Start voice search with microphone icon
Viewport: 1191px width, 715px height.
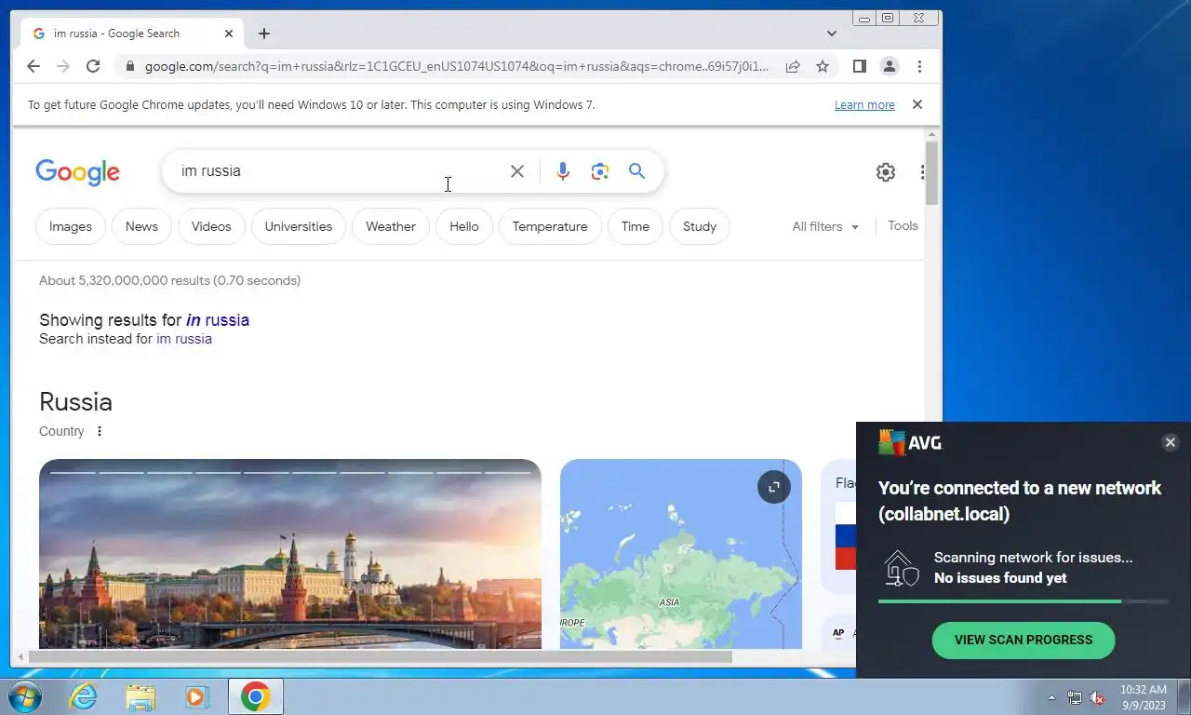(x=562, y=171)
